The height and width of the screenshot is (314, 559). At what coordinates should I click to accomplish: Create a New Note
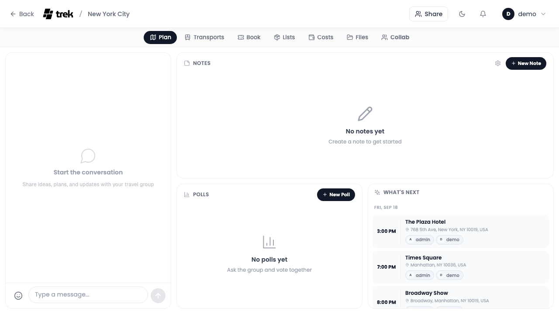pyautogui.click(x=526, y=64)
